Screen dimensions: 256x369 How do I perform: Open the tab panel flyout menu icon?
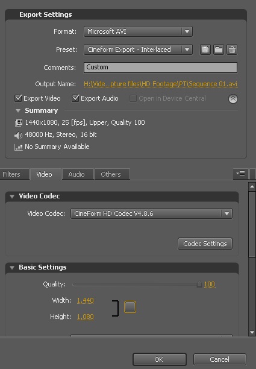(240, 174)
